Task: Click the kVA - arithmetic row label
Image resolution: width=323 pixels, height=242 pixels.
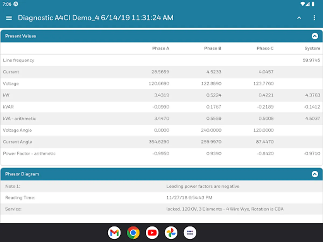Action: [19, 119]
